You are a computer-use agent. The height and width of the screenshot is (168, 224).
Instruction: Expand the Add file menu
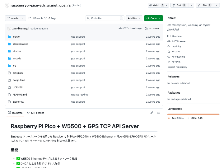coord(134,18)
